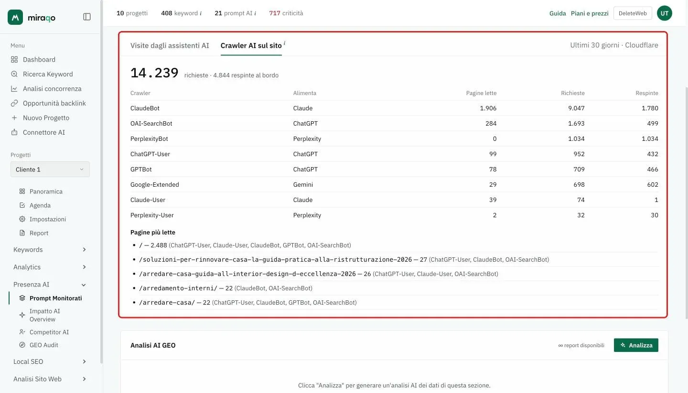Click the Competitor AI people icon
The image size is (688, 393).
pos(22,332)
